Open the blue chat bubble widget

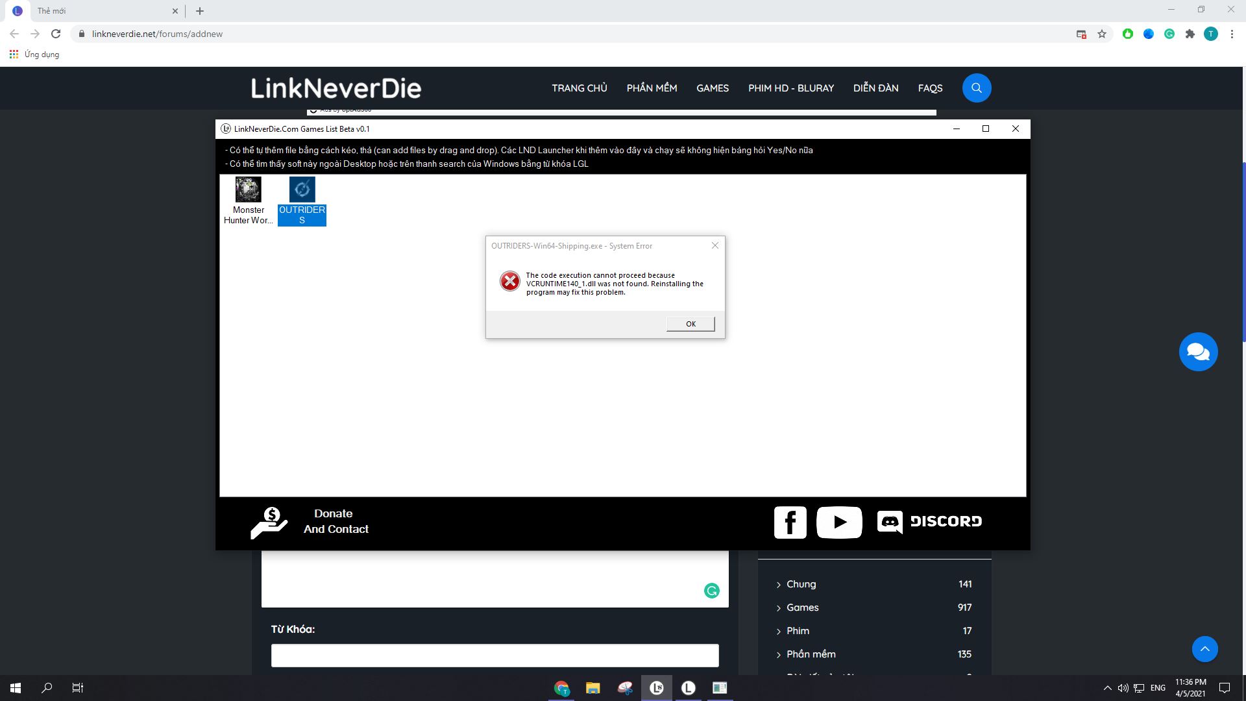tap(1198, 352)
